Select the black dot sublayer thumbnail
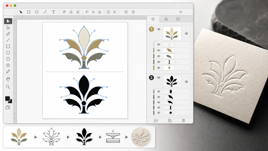268x151 pixels. [169, 113]
